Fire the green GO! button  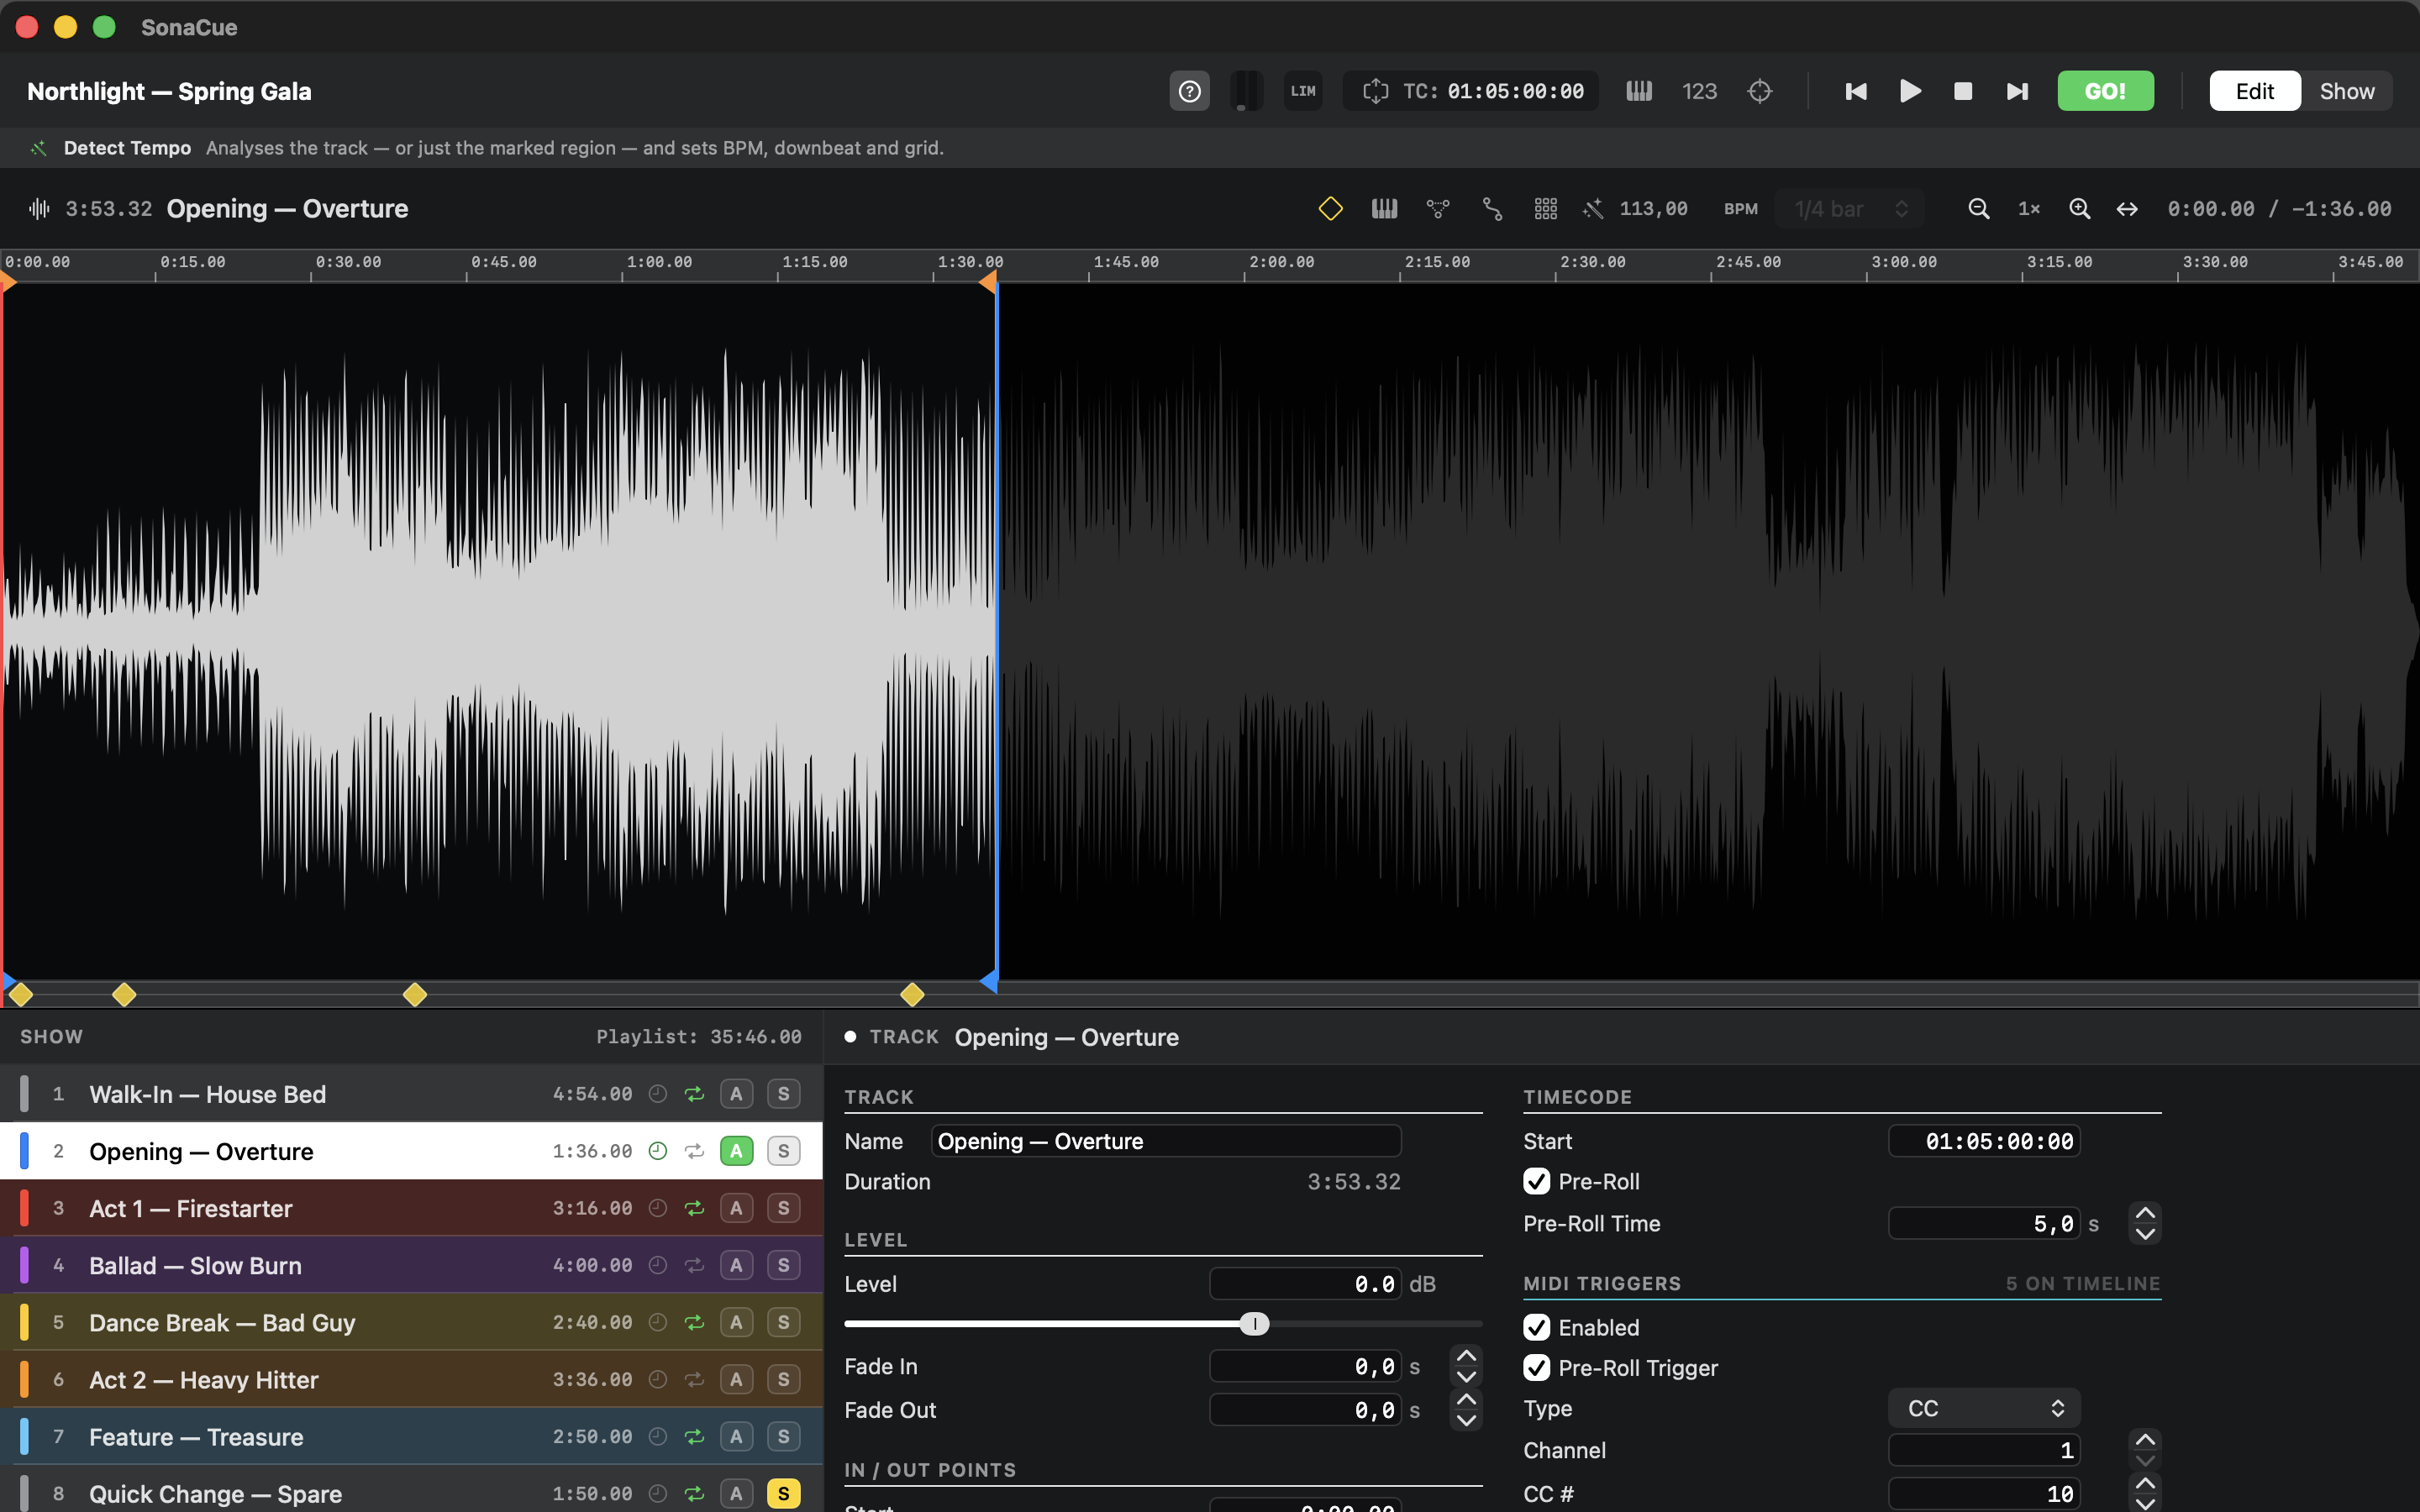(2105, 91)
